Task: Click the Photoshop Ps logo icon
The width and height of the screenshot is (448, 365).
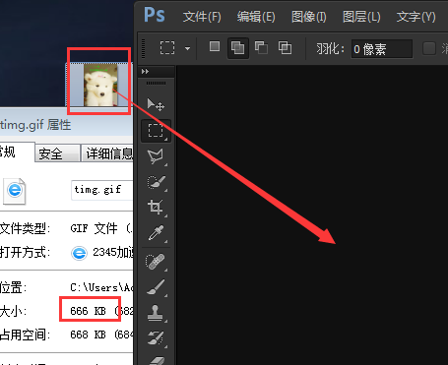Action: click(155, 15)
